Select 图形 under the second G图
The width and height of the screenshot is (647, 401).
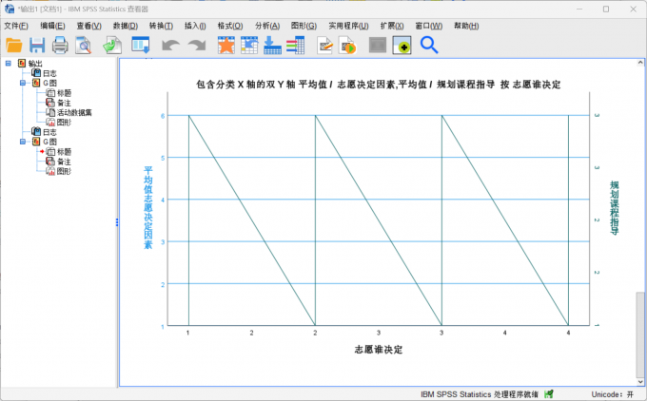pos(64,171)
